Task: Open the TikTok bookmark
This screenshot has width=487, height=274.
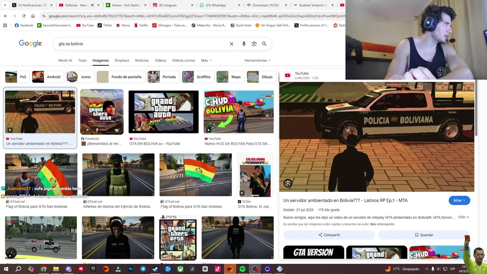Action: (105, 25)
